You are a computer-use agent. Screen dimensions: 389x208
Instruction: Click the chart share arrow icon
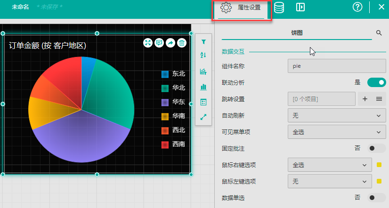[170, 43]
